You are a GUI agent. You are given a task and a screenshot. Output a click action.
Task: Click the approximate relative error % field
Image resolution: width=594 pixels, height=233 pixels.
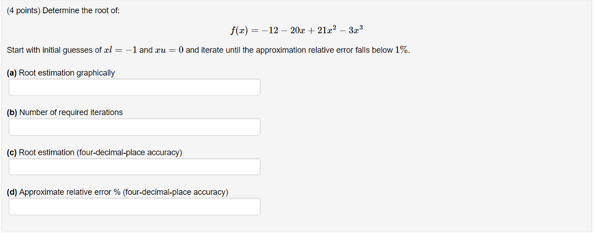[x=135, y=206]
